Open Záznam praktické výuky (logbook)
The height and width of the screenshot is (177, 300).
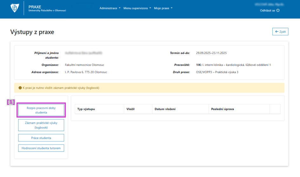(x=41, y=125)
